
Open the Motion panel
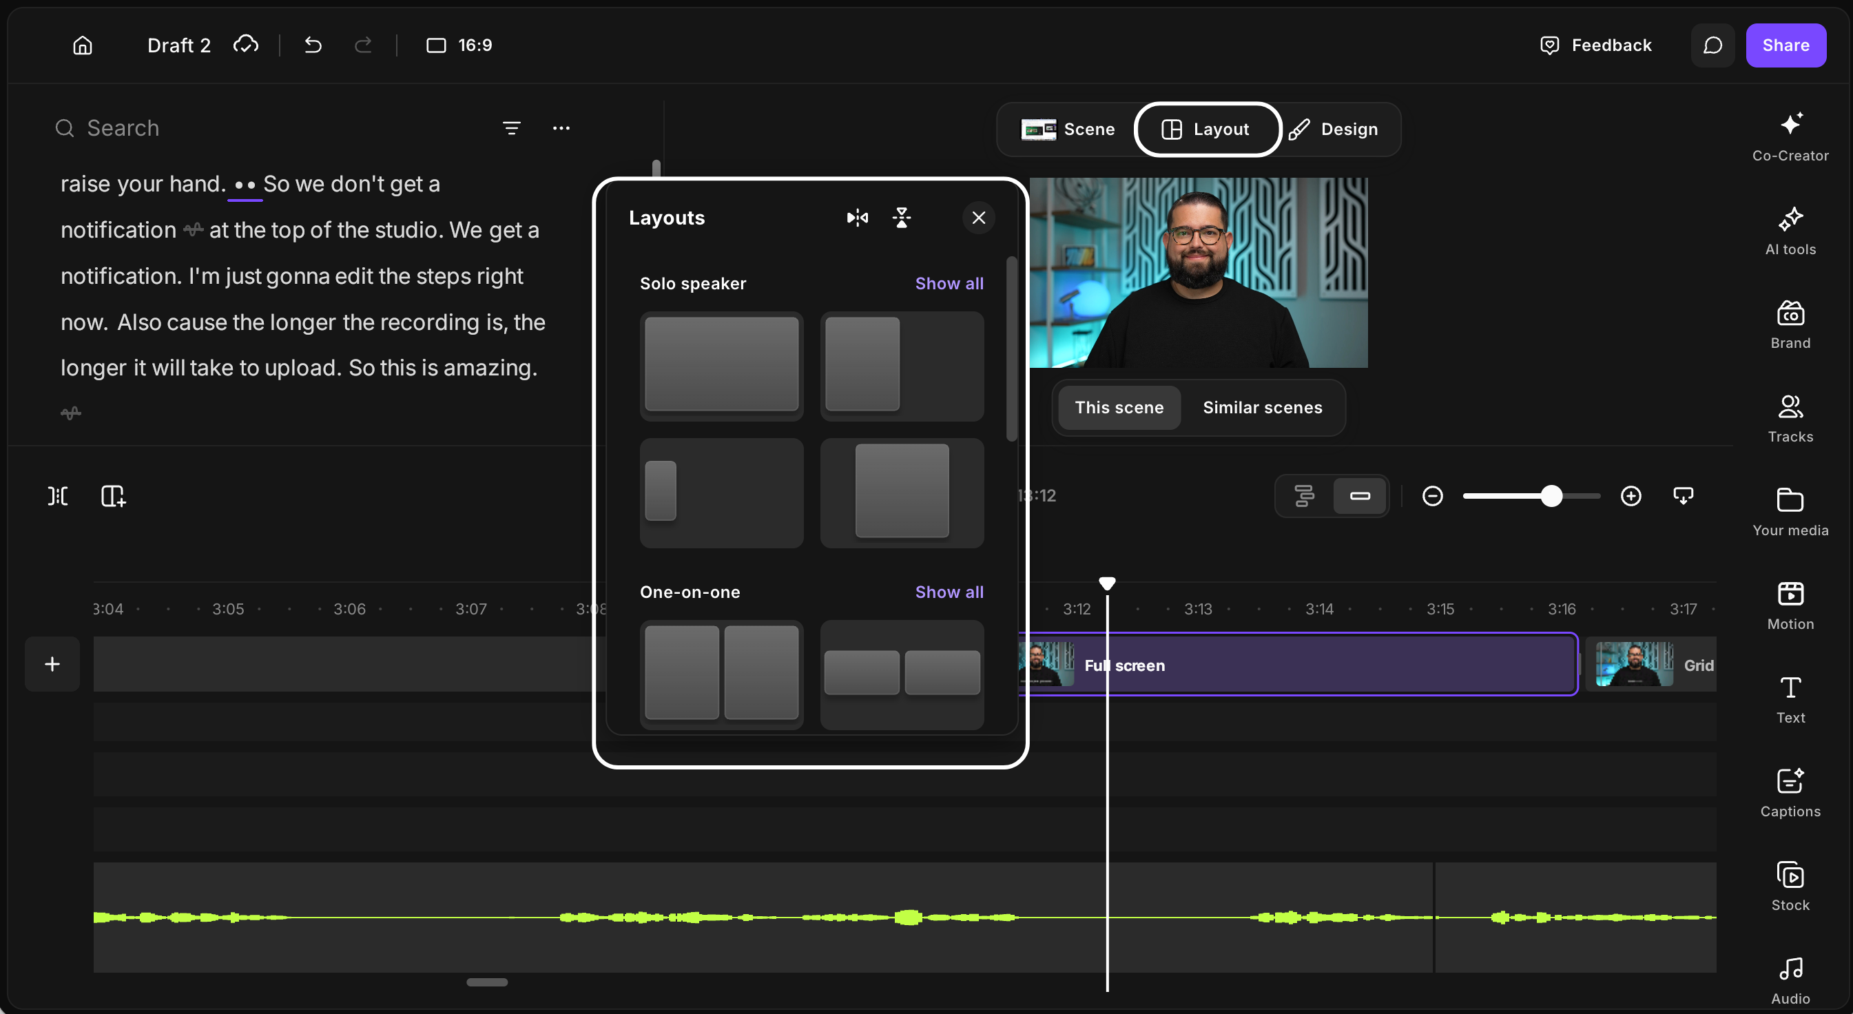1790,606
